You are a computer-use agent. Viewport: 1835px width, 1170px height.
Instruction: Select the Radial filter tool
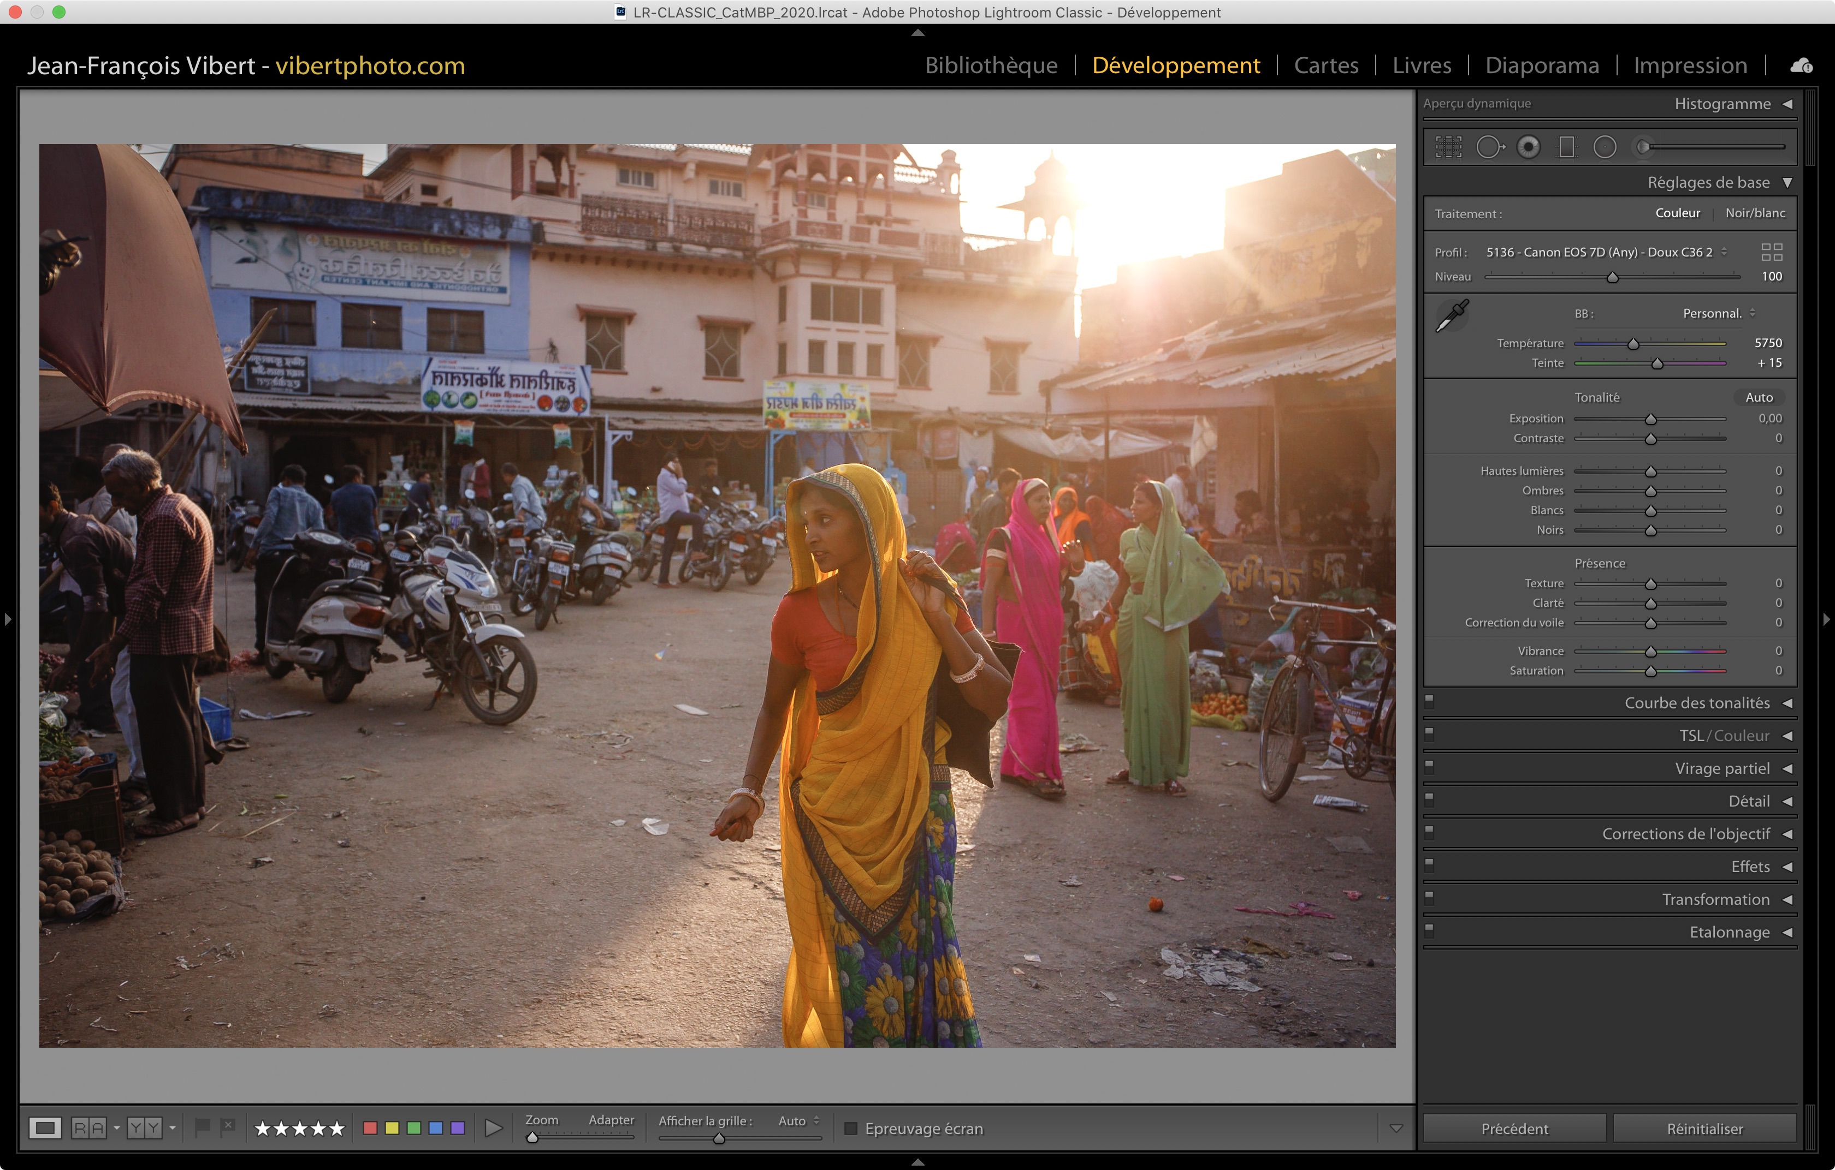[x=1605, y=147]
